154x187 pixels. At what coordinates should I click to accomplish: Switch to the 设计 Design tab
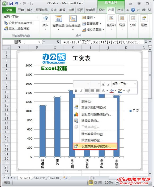[102, 10]
